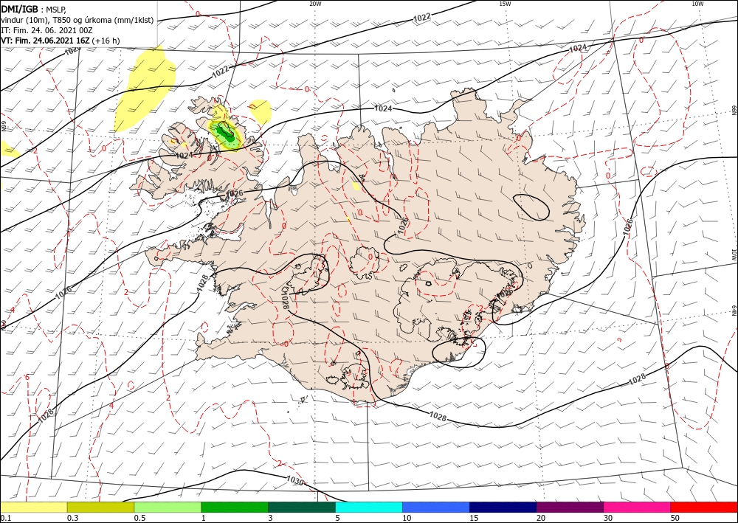Pick the dark green 3–5 legend swatch
The height and width of the screenshot is (523, 738).
302,507
